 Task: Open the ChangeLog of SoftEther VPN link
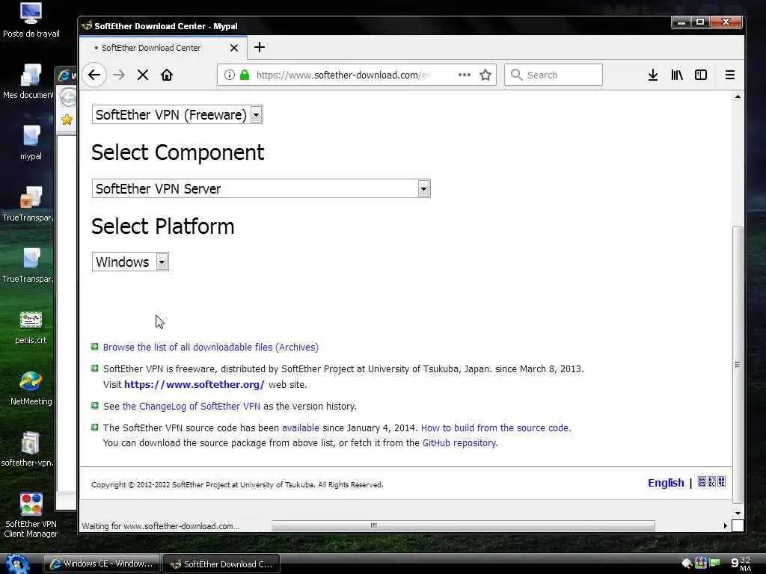tap(191, 406)
